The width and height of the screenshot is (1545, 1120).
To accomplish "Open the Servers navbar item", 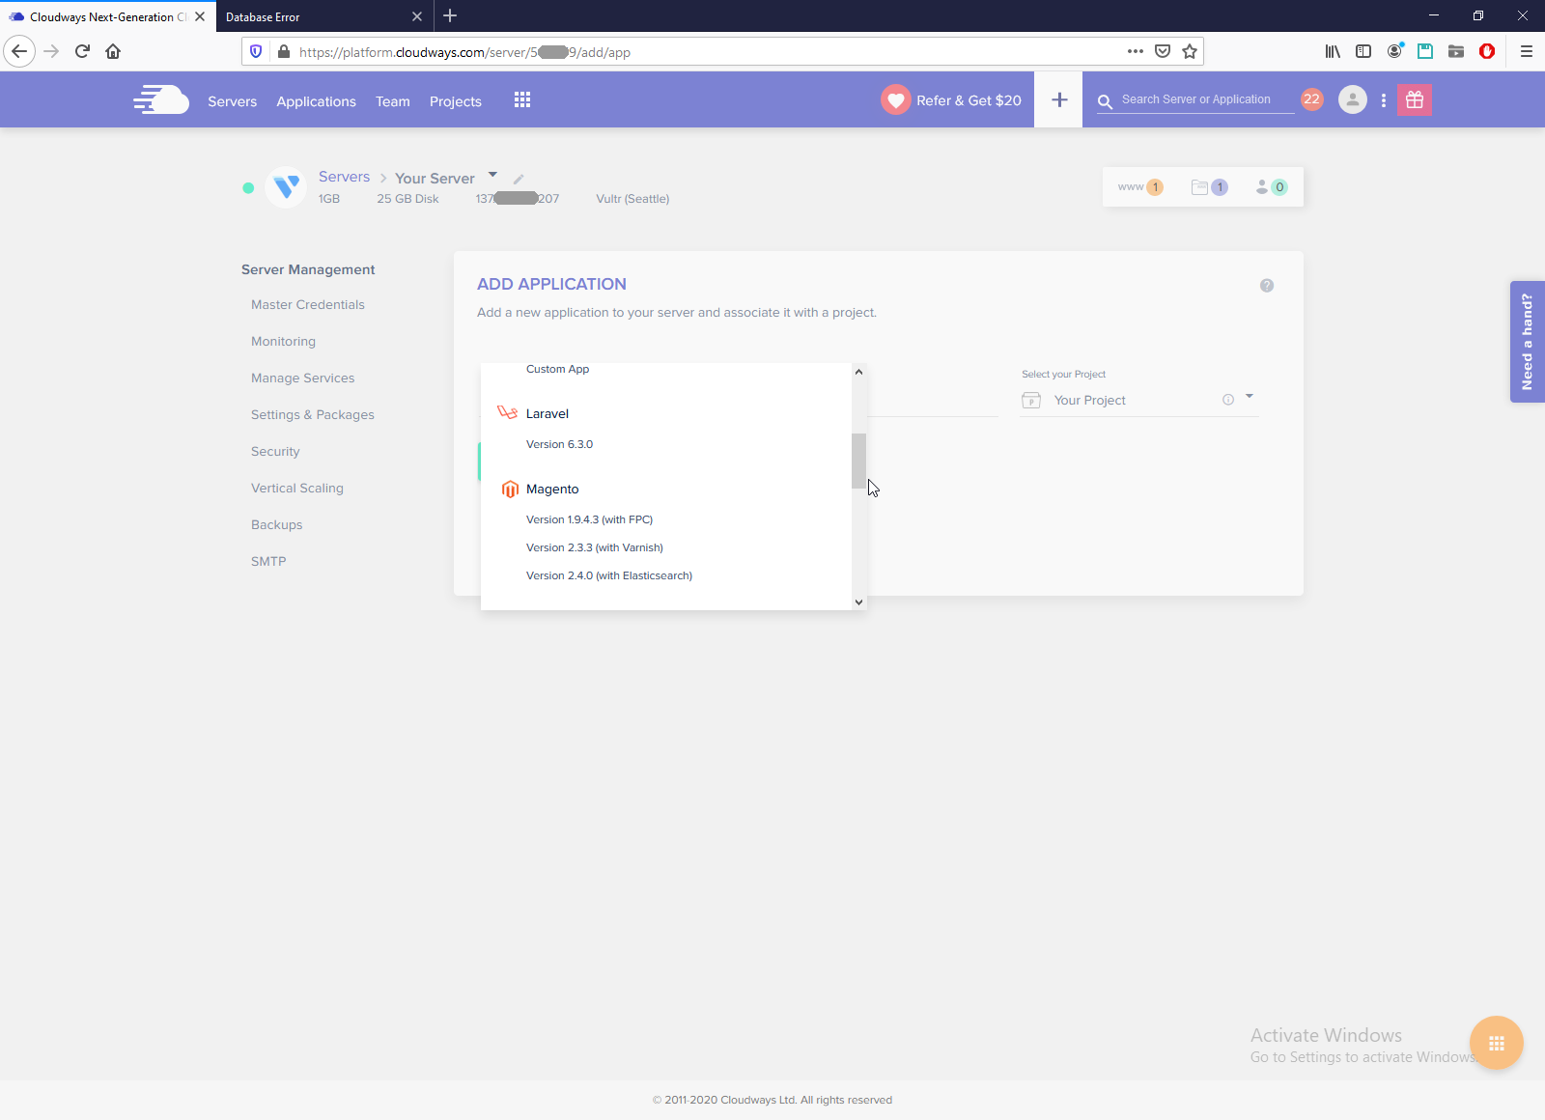I will (233, 101).
